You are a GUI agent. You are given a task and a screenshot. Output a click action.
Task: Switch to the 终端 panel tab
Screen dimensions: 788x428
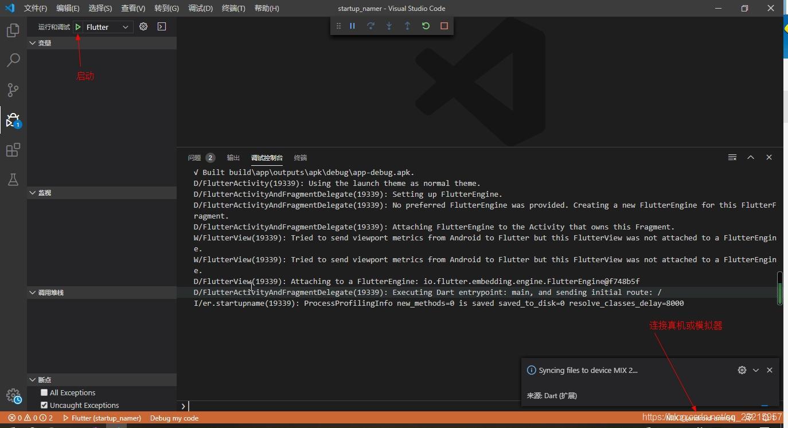coord(301,158)
